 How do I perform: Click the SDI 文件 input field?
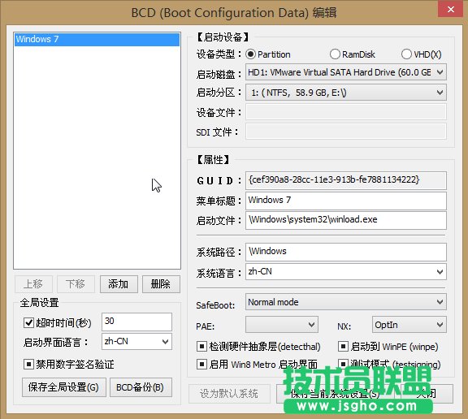[346, 132]
